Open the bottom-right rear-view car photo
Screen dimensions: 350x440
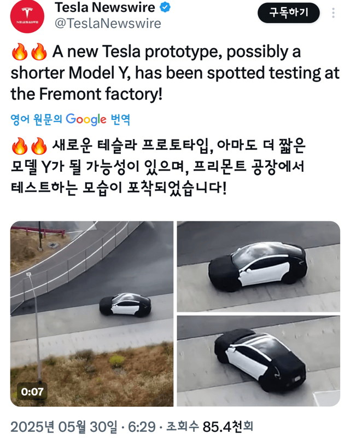pos(258,361)
